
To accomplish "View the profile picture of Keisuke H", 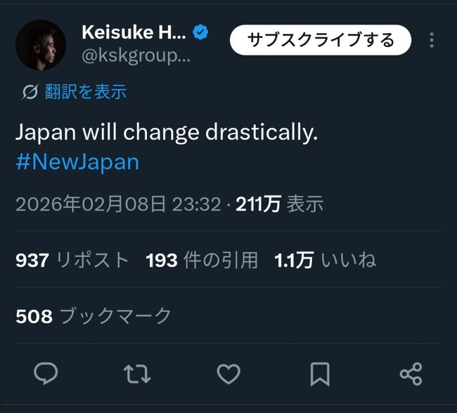I will [41, 45].
